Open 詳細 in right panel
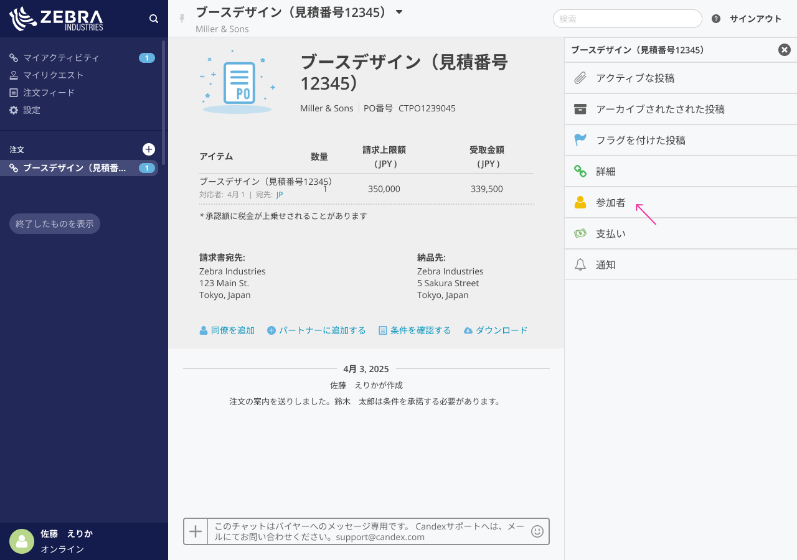Viewport: 797px width, 560px height. 605,172
